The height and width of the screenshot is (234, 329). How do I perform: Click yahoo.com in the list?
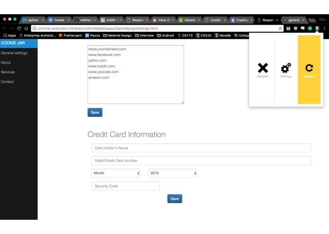point(97,61)
